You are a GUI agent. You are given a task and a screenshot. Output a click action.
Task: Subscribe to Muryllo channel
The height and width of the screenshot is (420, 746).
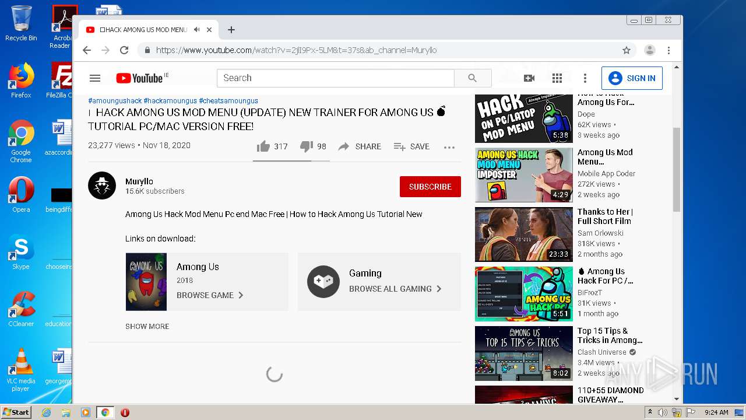tap(430, 187)
